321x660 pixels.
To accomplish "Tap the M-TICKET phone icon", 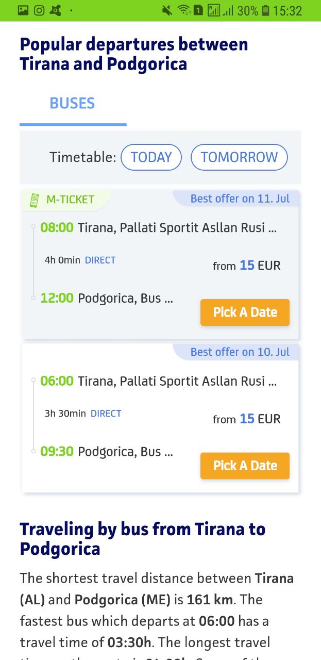I will pyautogui.click(x=35, y=200).
